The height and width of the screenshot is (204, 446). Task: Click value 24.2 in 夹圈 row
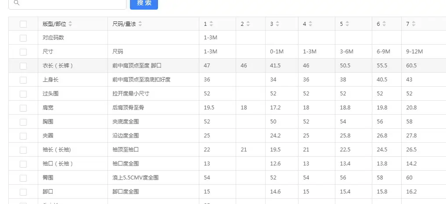[275, 136]
